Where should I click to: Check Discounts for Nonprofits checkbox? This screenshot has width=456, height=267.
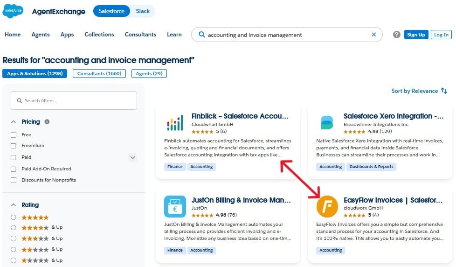[x=14, y=180]
